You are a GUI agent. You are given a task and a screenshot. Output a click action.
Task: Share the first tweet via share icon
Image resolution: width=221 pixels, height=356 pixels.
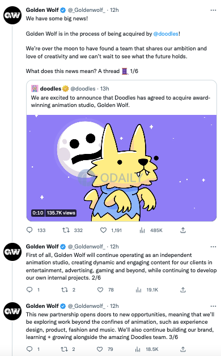(183, 230)
